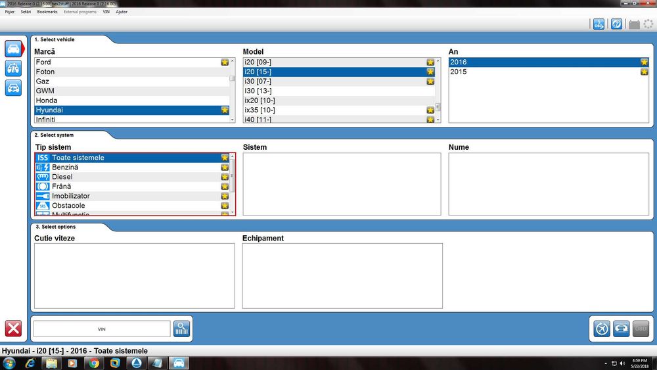The height and width of the screenshot is (370, 657).
Task: Select Foton in the Marcă list
Action: pyautogui.click(x=132, y=72)
